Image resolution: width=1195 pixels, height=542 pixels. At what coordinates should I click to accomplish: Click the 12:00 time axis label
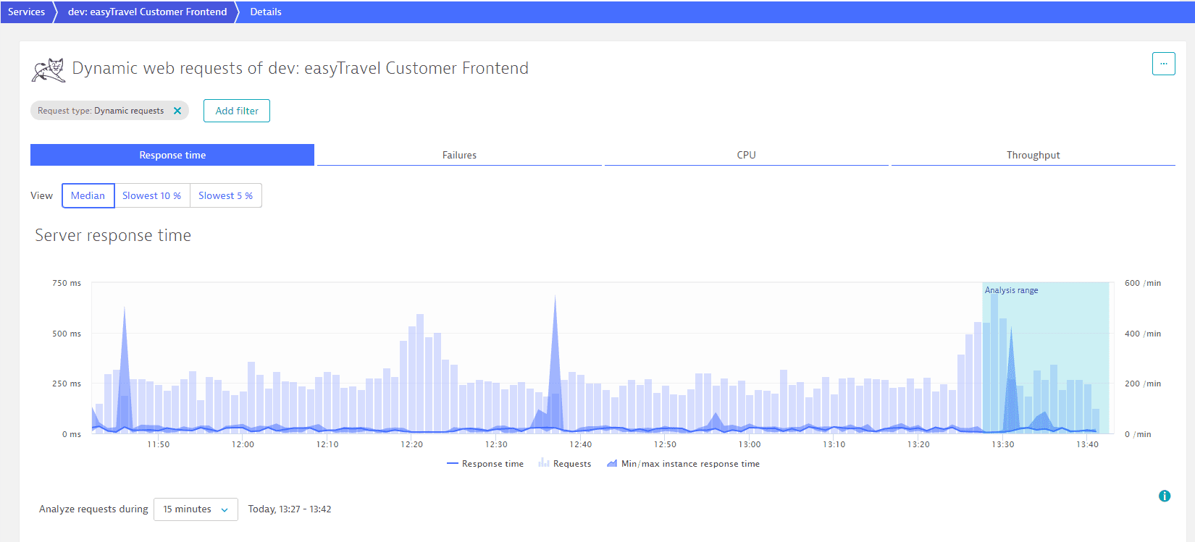(x=243, y=444)
